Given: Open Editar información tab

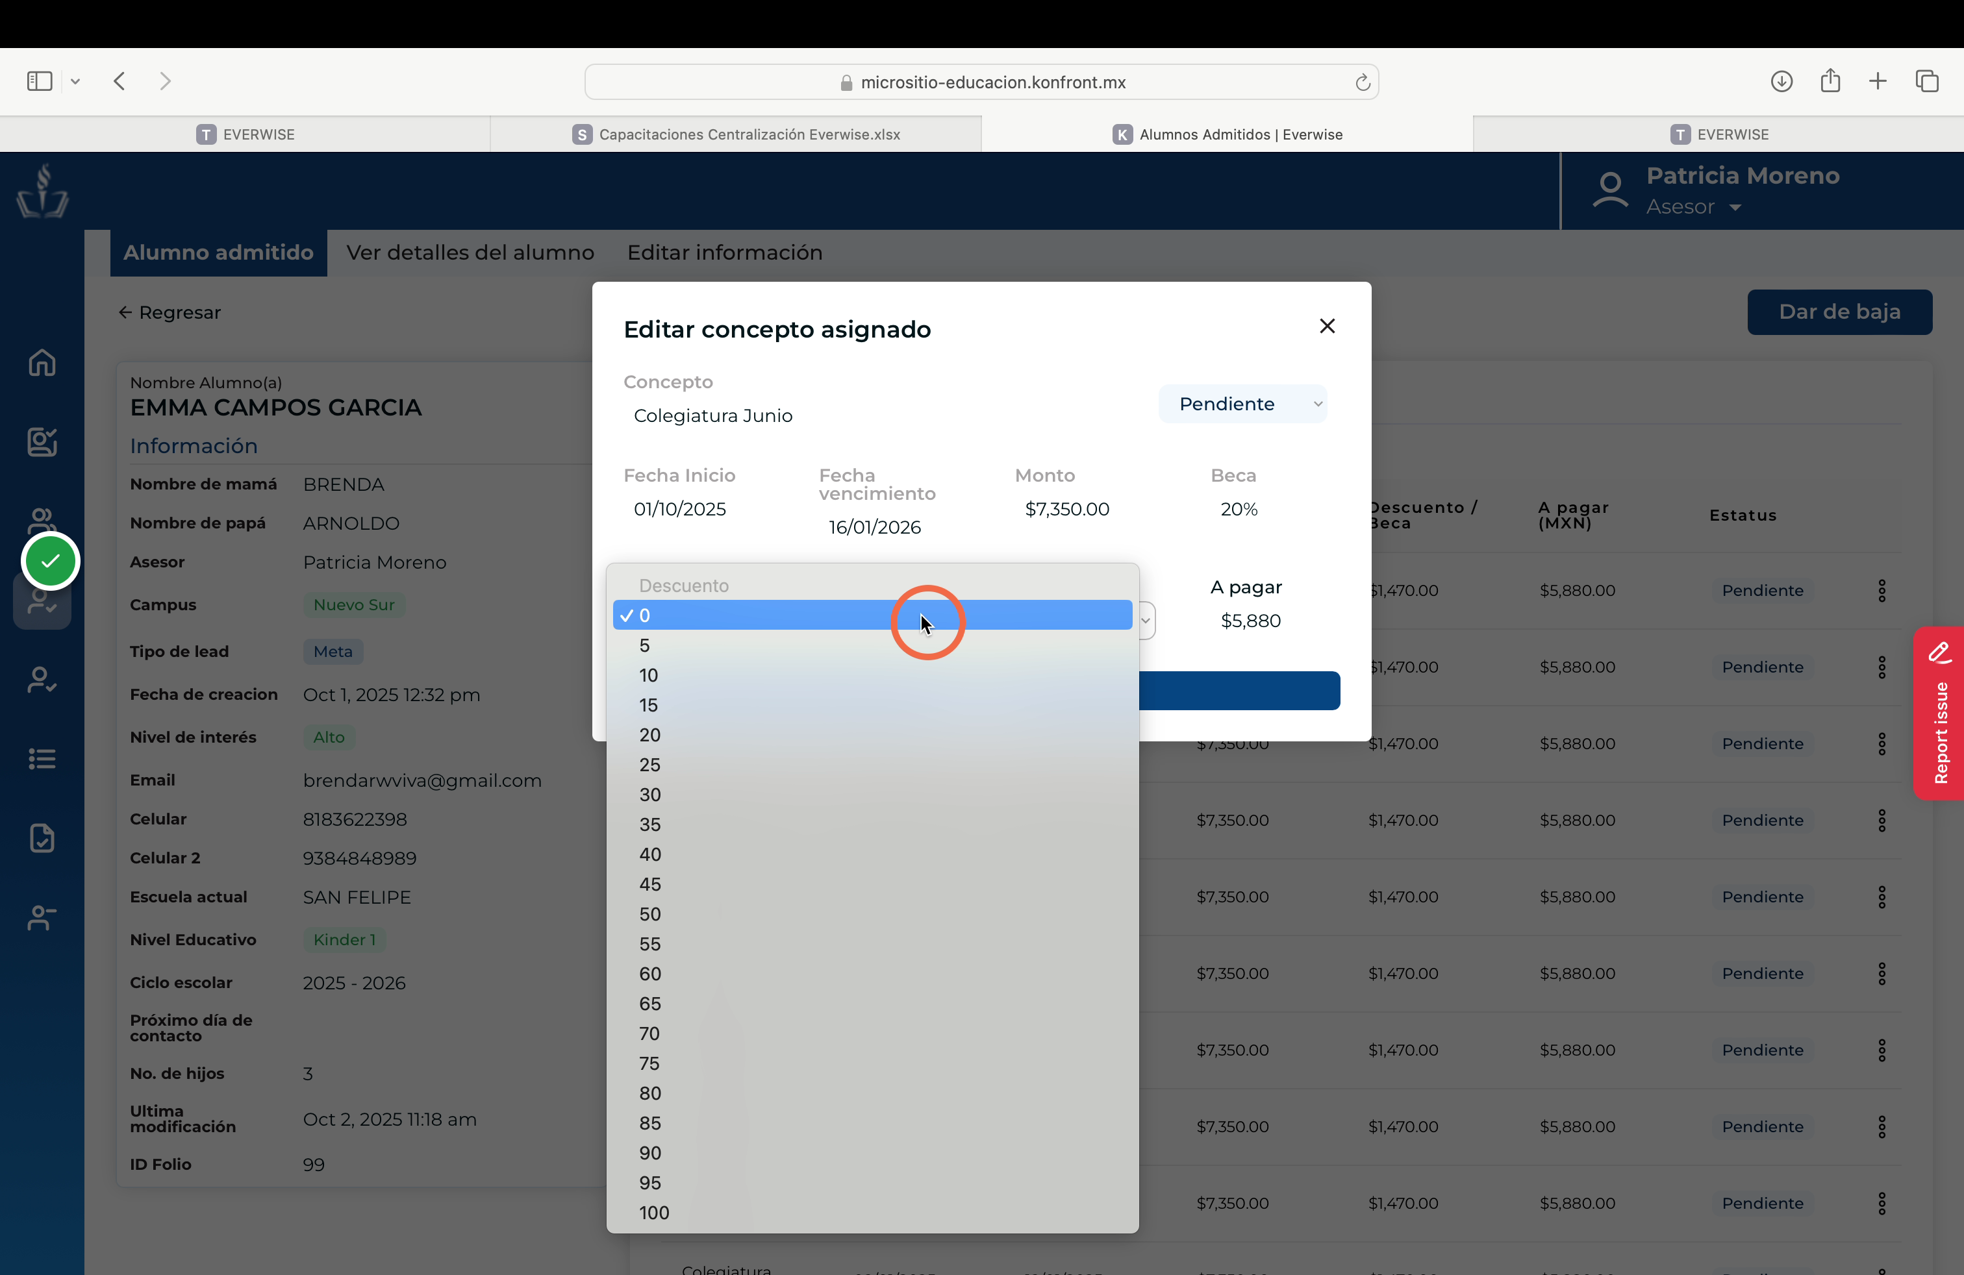Looking at the screenshot, I should tap(725, 253).
